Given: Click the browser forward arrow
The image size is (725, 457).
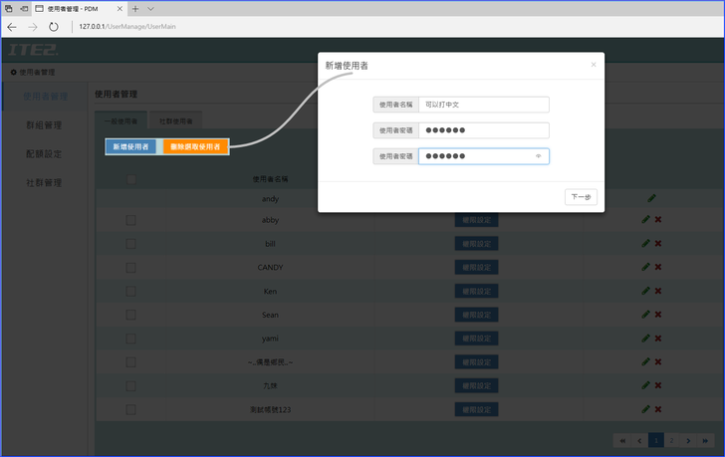Looking at the screenshot, I should click(32, 27).
